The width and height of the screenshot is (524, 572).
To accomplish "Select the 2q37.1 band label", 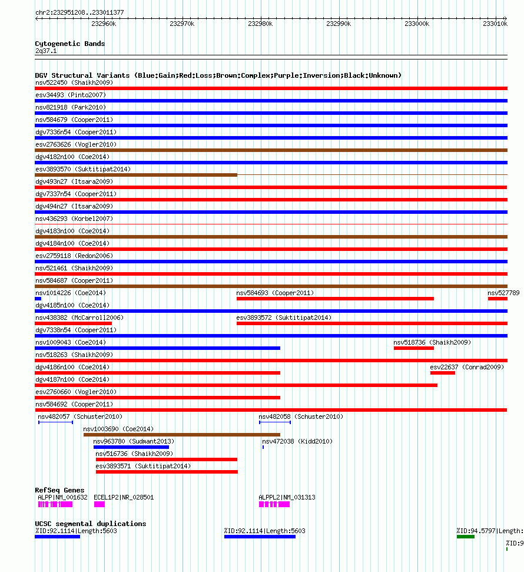I will (46, 51).
